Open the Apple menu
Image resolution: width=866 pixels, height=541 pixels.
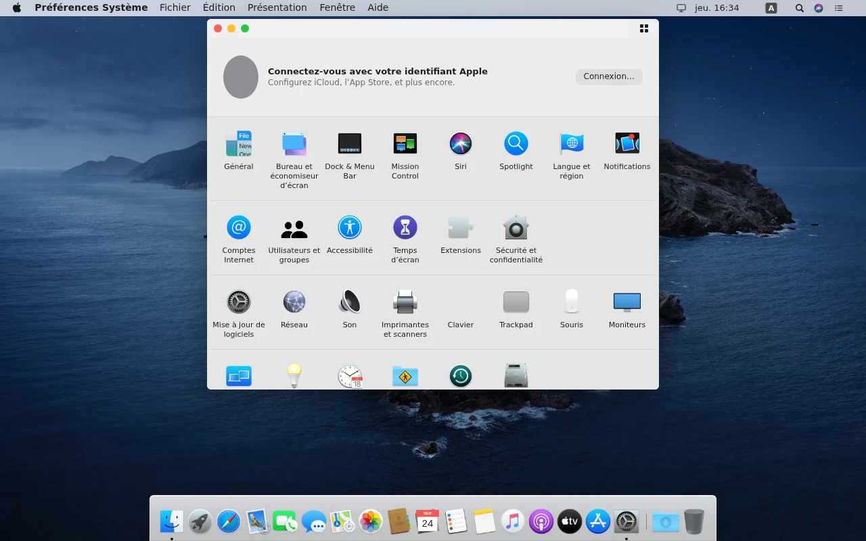coord(17,7)
